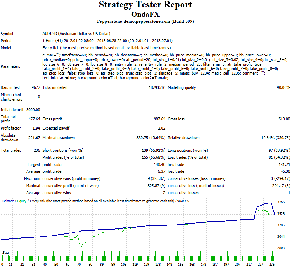This screenshot has height=267, width=292.
Task: Click the Pepperstone-demo.pepperstone.com server text
Action: tap(145, 21)
